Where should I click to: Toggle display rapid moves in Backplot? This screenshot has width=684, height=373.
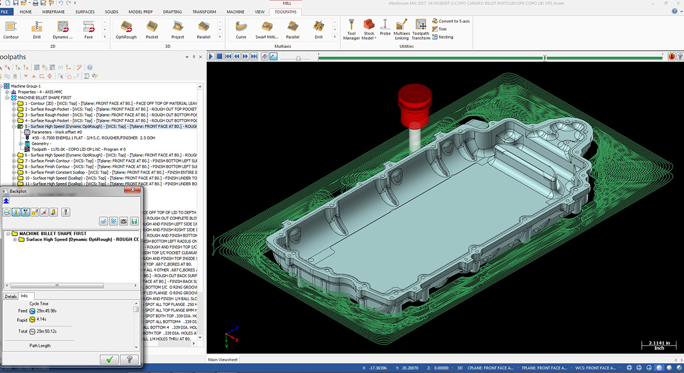point(35,212)
